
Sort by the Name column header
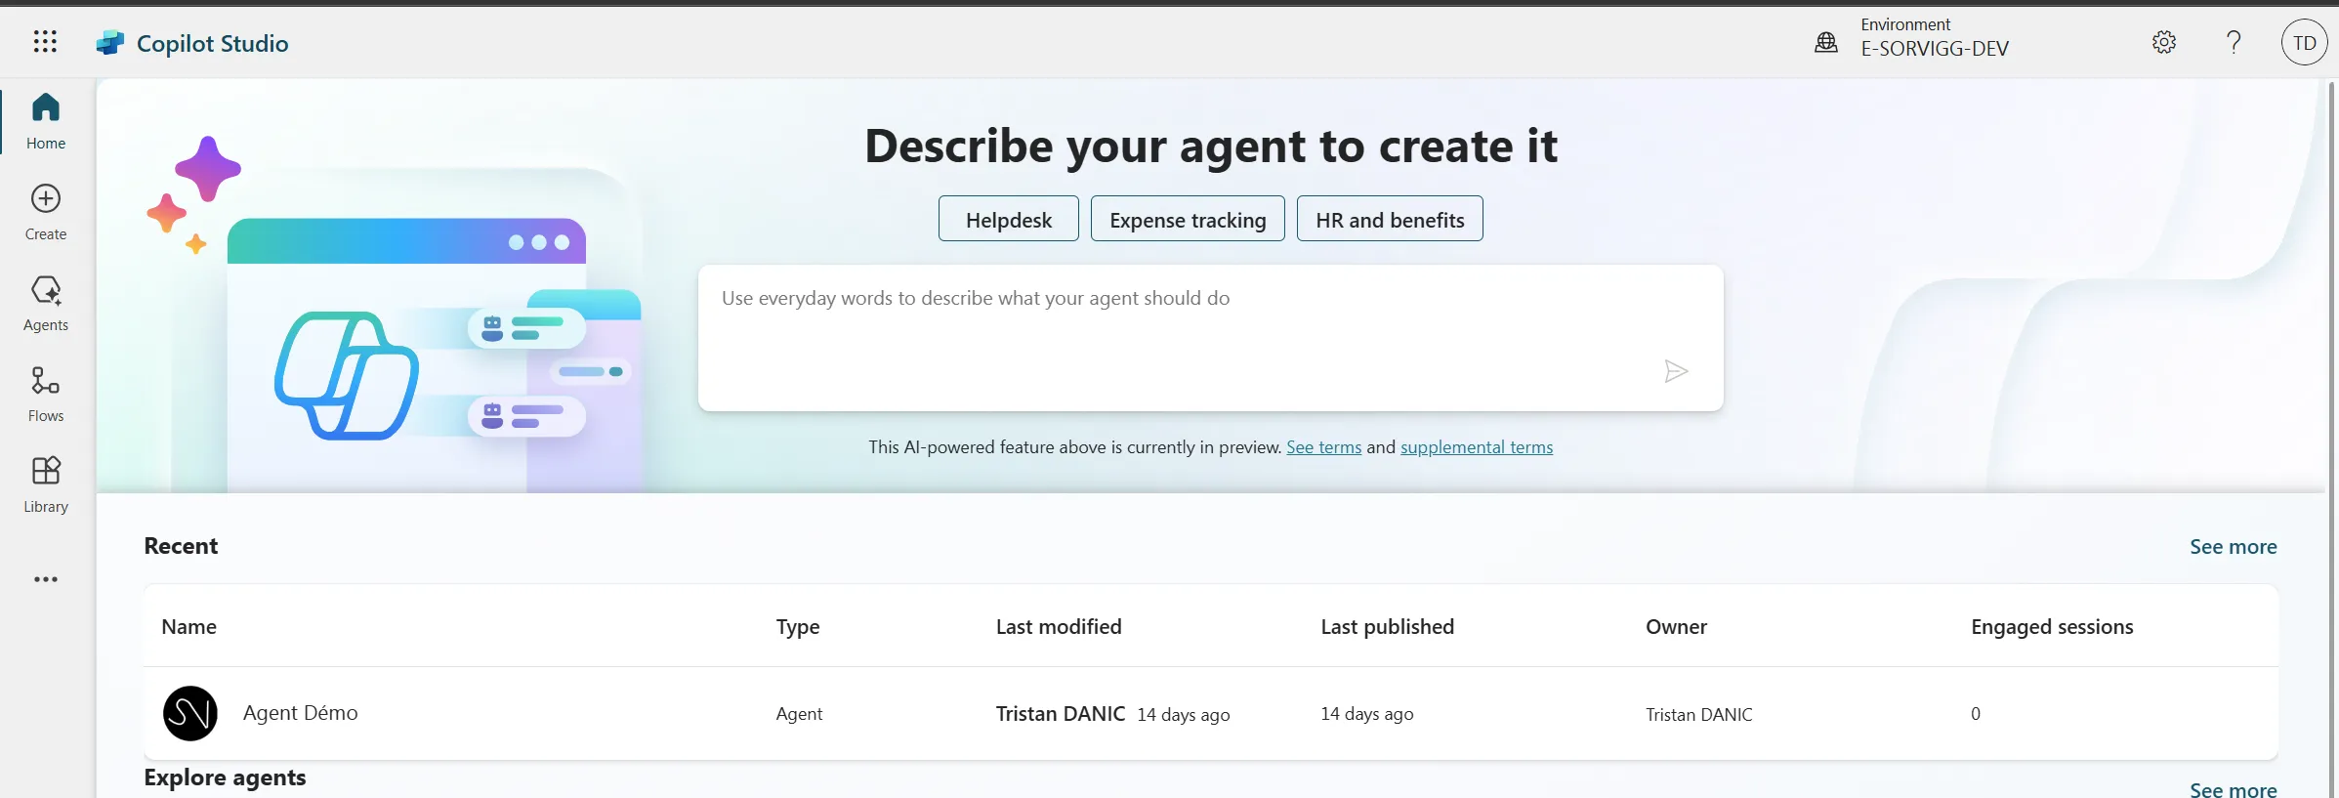pyautogui.click(x=189, y=627)
